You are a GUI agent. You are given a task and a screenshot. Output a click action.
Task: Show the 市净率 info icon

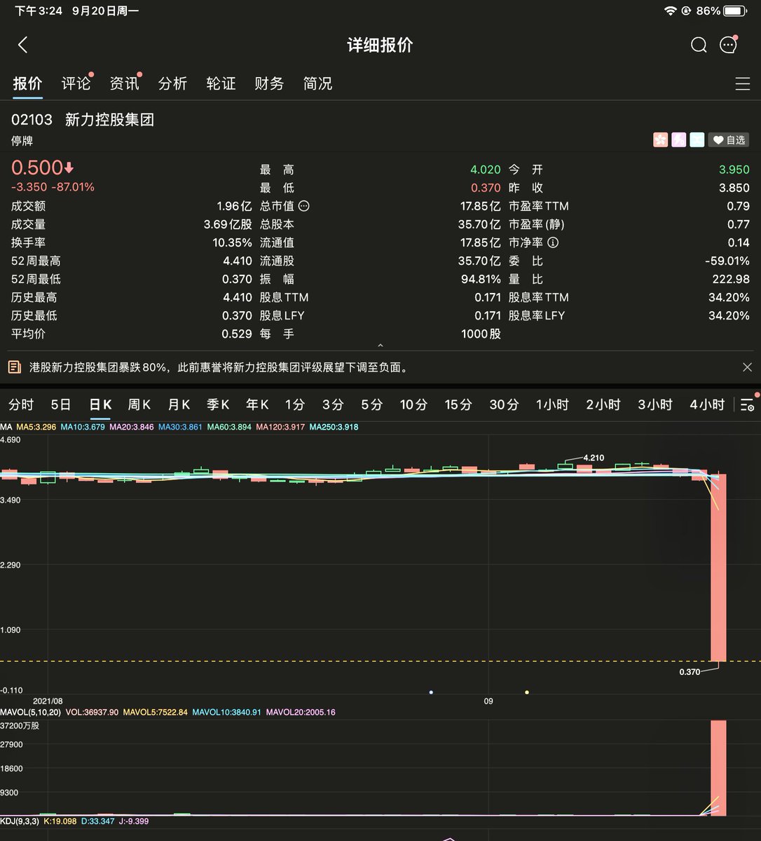(x=553, y=242)
